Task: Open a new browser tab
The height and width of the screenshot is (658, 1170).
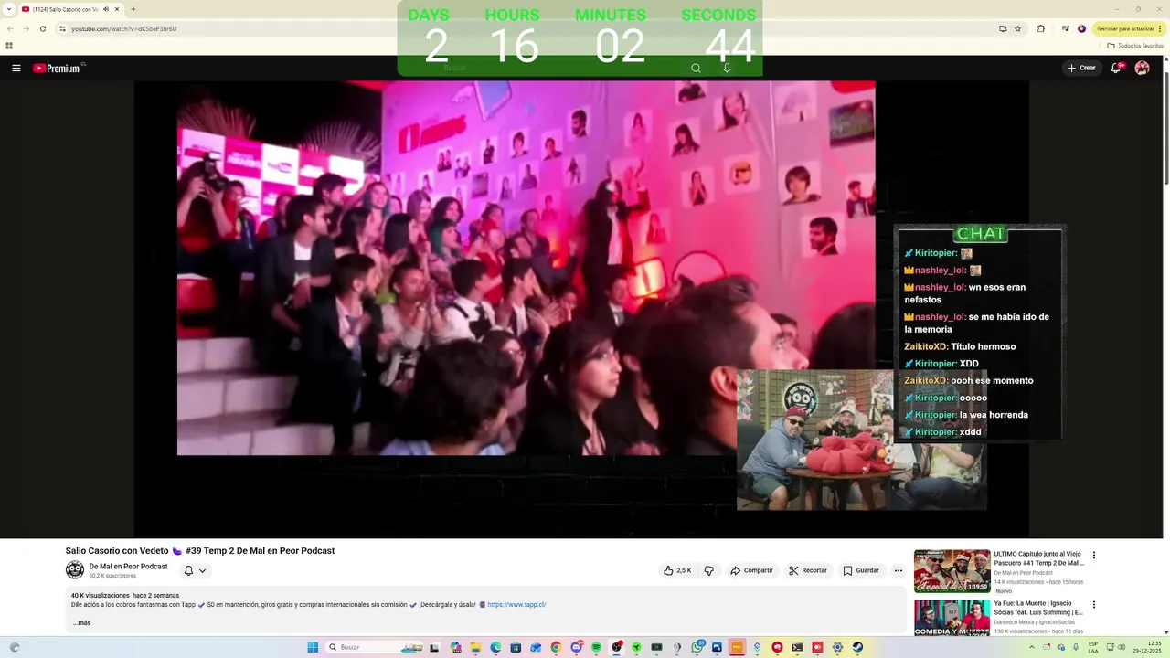Action: (x=133, y=9)
